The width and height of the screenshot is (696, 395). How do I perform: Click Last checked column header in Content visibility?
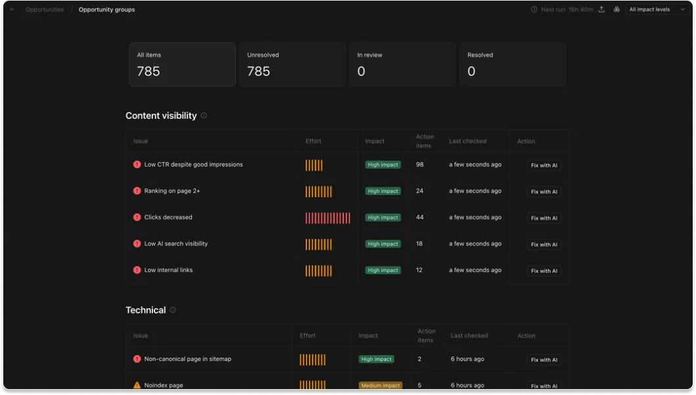467,141
